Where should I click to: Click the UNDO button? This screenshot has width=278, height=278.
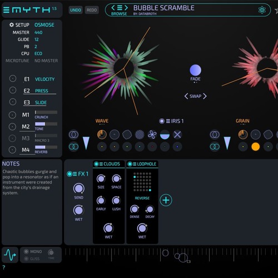[76, 10]
